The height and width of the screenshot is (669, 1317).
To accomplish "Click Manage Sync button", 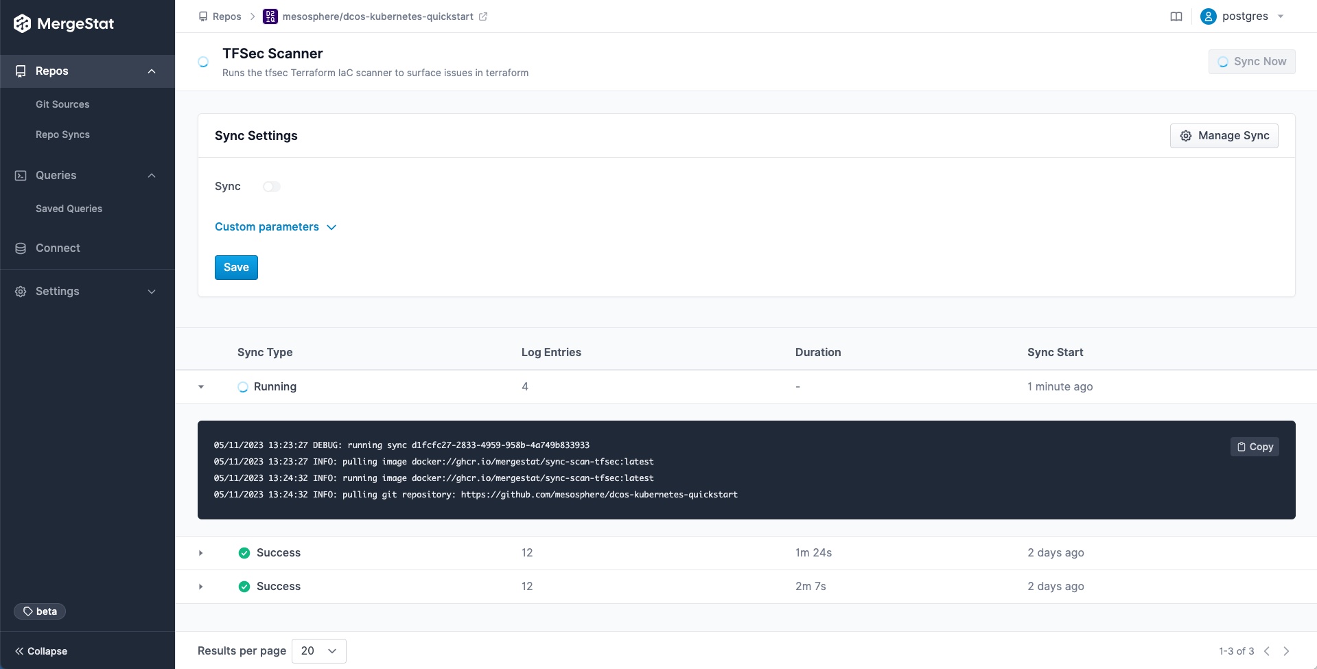I will [x=1224, y=136].
